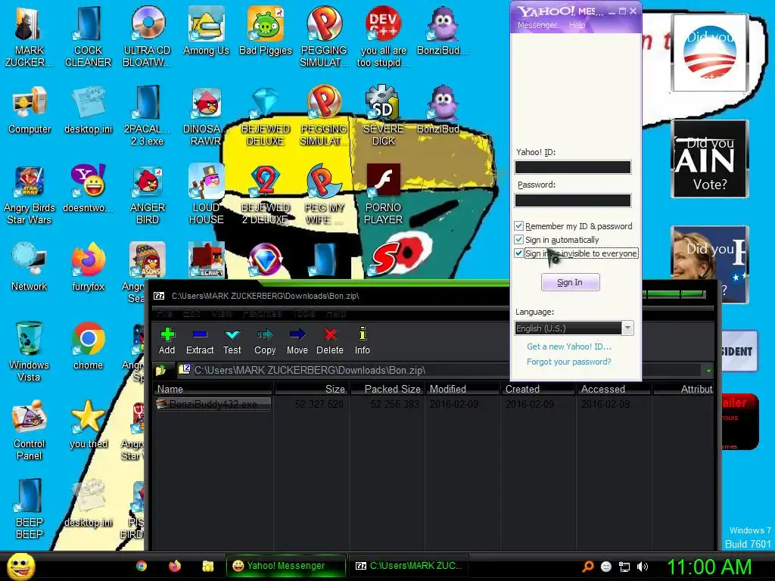This screenshot has width=775, height=581.
Task: Switch to Yahoo! Messenger taskbar button
Action: (285, 566)
